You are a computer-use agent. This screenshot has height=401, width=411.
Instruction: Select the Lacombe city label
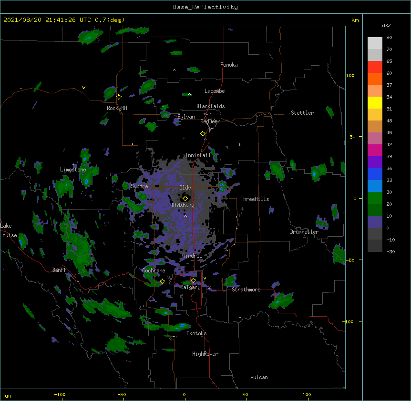(x=215, y=91)
